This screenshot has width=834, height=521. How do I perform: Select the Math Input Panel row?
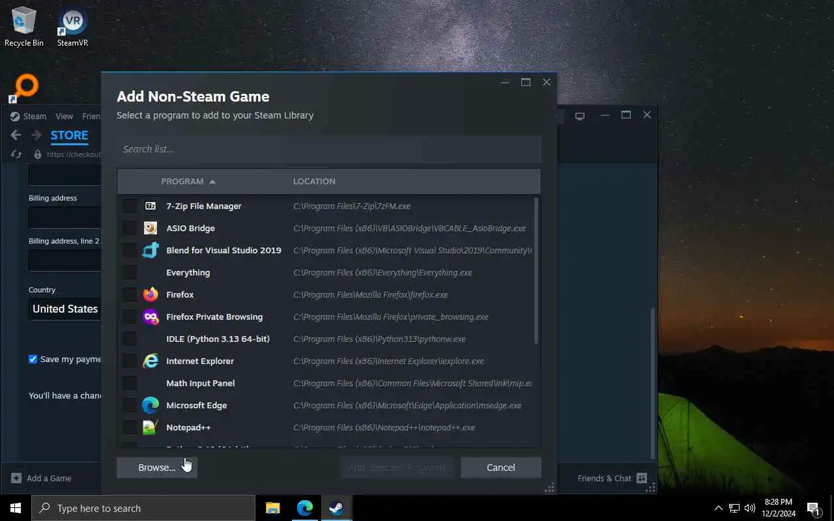pos(326,383)
